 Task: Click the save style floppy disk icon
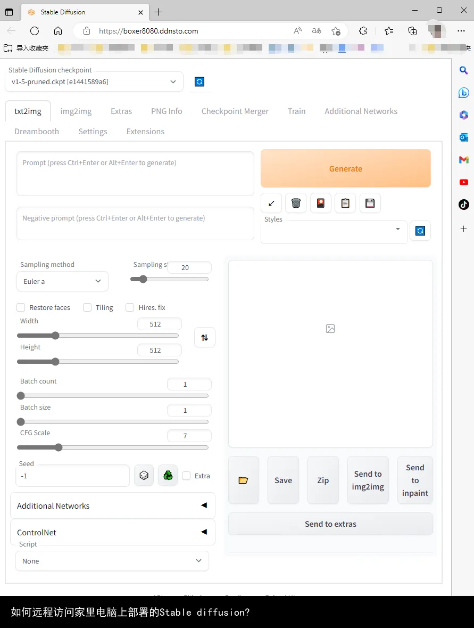[x=370, y=203]
